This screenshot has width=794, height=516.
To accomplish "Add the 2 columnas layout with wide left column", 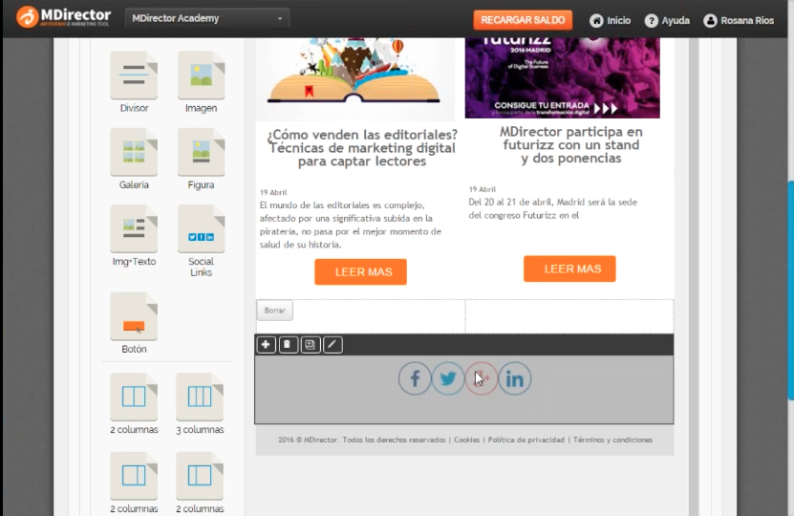I will pos(134,476).
